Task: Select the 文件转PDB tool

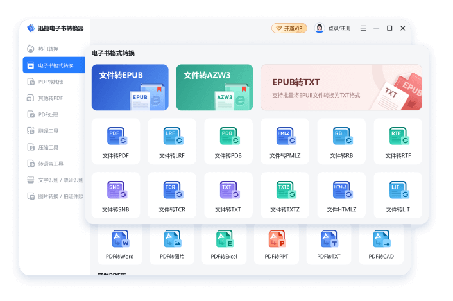Action: point(228,142)
